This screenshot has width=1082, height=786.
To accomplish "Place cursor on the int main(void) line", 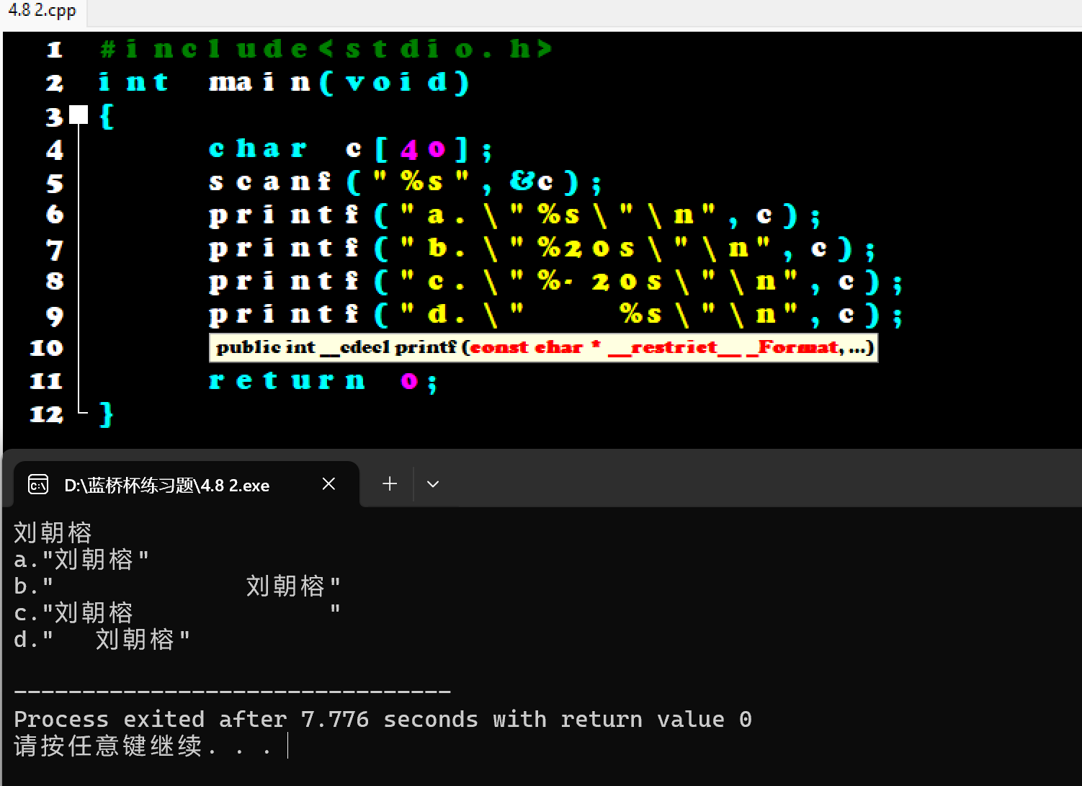I will tap(284, 82).
